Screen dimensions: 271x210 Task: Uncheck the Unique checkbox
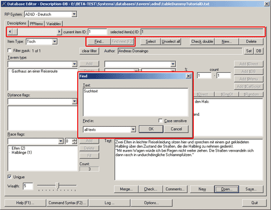10,177
